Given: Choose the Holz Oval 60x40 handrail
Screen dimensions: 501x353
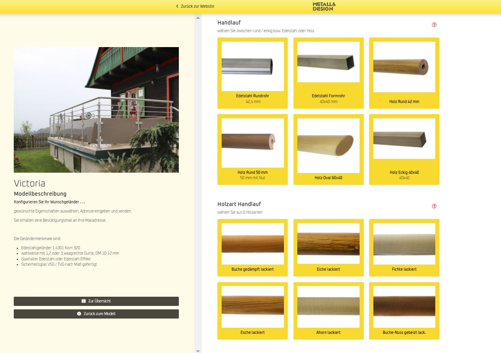Looking at the screenshot, I should pyautogui.click(x=328, y=150).
